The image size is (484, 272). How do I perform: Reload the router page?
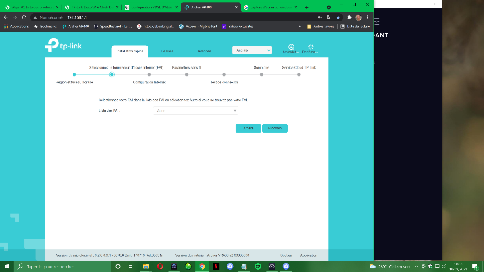pos(24,17)
